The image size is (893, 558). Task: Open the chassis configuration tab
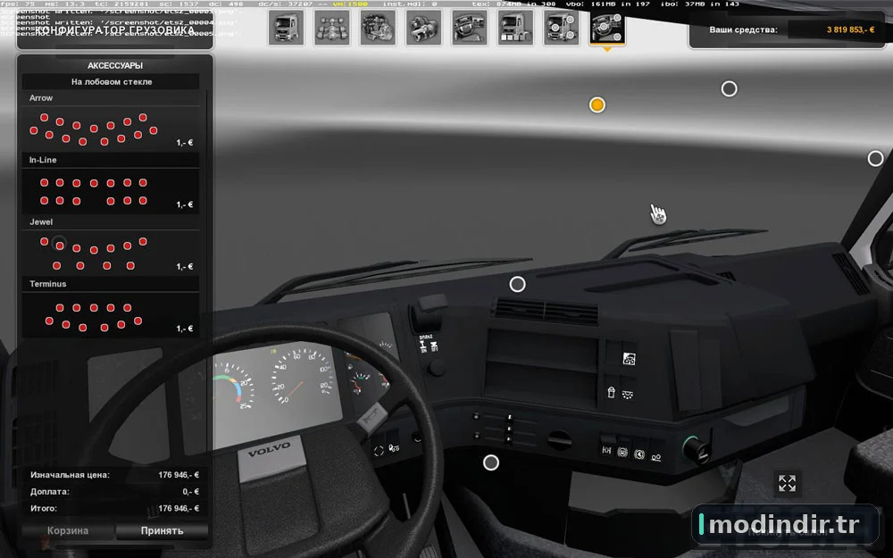pyautogui.click(x=332, y=28)
